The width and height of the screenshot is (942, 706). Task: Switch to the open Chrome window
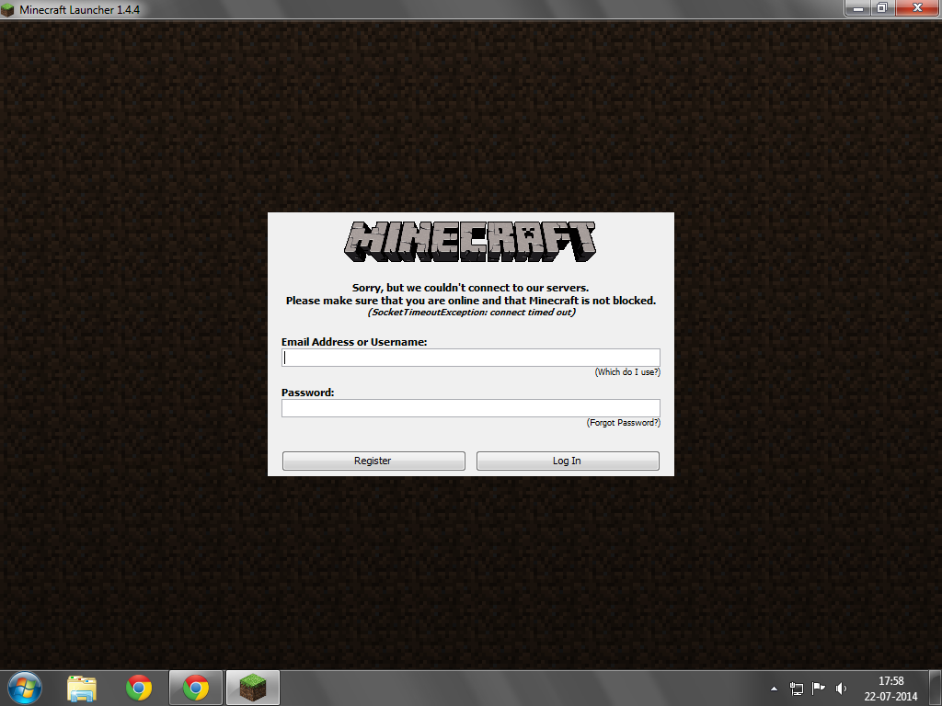(x=196, y=688)
